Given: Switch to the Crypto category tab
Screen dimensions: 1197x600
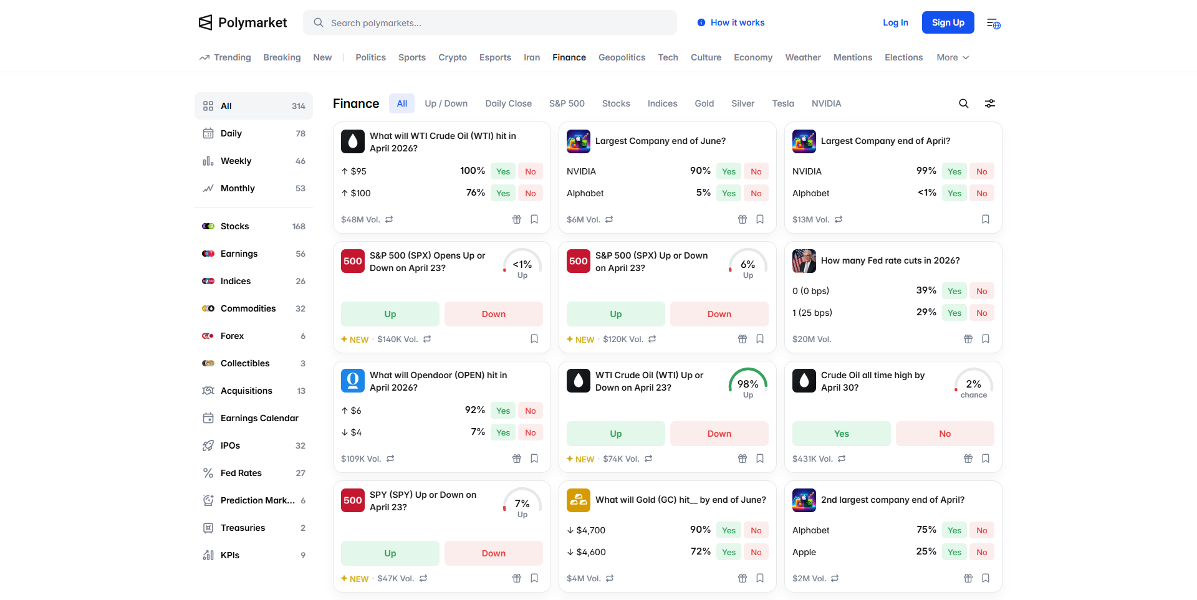Looking at the screenshot, I should pos(452,57).
